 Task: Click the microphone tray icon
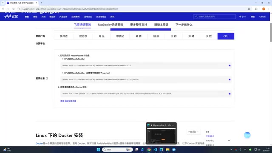coord(240,150)
